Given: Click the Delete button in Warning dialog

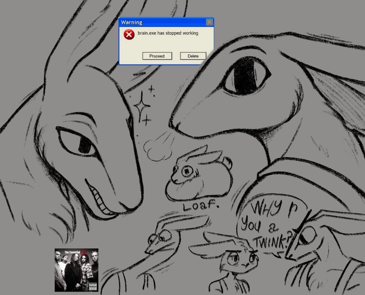Looking at the screenshot, I should coord(193,56).
